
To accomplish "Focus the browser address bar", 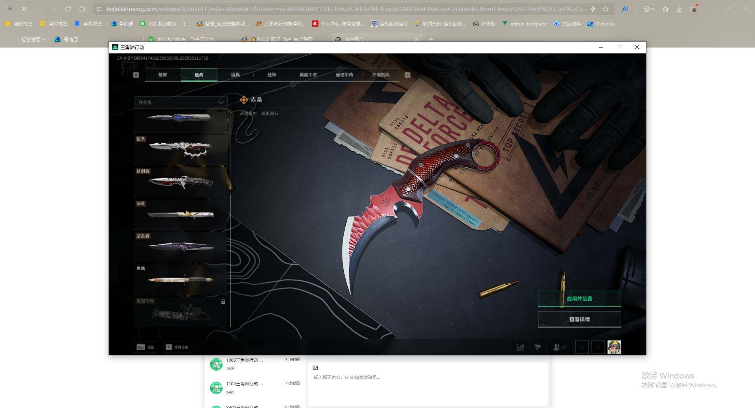I will 346,9.
